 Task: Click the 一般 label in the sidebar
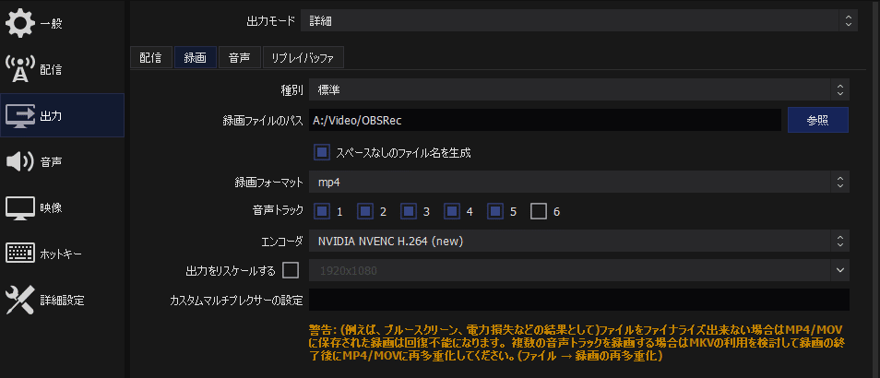pyautogui.click(x=51, y=24)
